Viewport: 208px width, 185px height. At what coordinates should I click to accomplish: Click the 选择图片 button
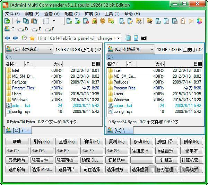coord(67,169)
